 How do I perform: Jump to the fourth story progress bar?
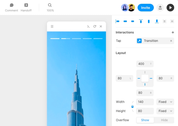(x=87, y=39)
